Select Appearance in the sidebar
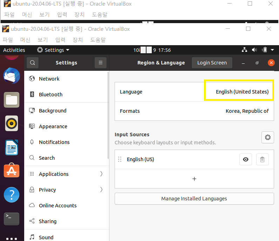 tap(66, 126)
